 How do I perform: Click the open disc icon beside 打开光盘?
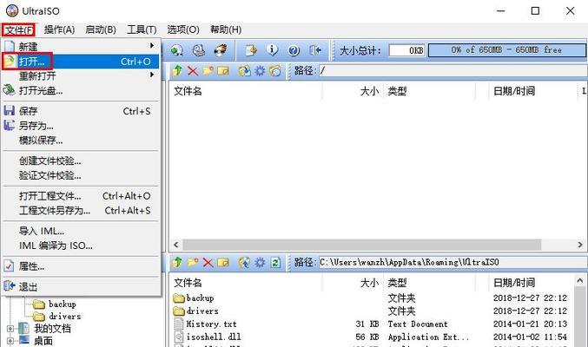pyautogui.click(x=9, y=90)
